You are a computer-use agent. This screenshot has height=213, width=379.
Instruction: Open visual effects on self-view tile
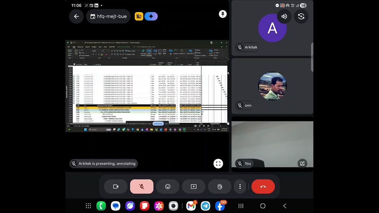[302, 163]
